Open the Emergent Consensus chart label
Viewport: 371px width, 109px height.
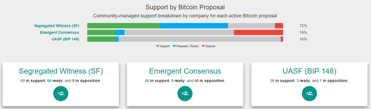point(59,32)
